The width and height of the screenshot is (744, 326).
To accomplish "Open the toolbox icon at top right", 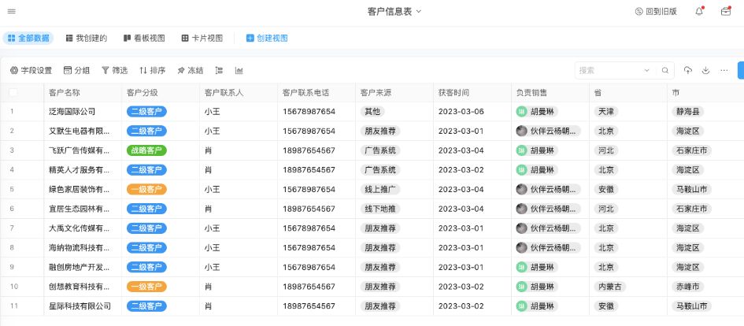I will coord(725,11).
